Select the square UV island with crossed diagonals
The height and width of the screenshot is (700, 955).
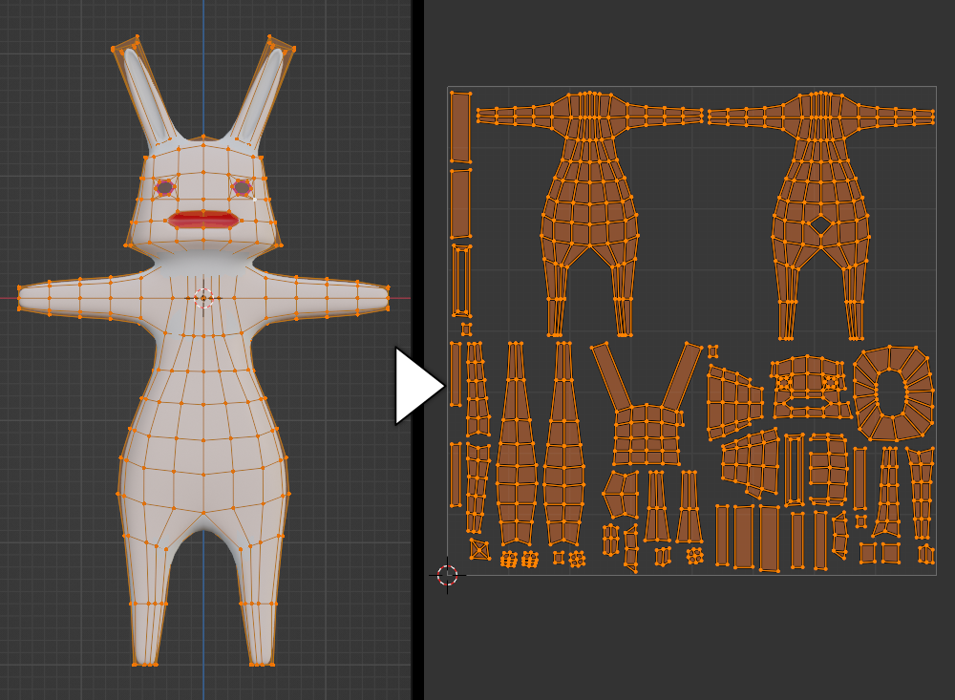(480, 549)
